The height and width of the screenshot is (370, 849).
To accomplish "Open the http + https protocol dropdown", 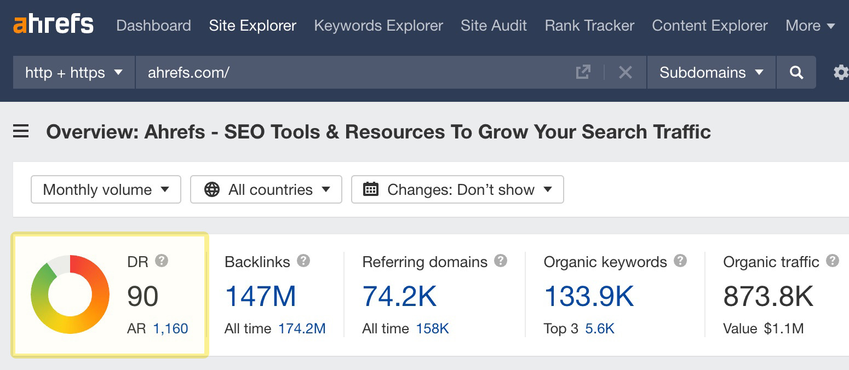I will [73, 72].
